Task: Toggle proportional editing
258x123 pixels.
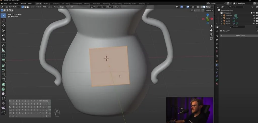Action: coord(115,7)
